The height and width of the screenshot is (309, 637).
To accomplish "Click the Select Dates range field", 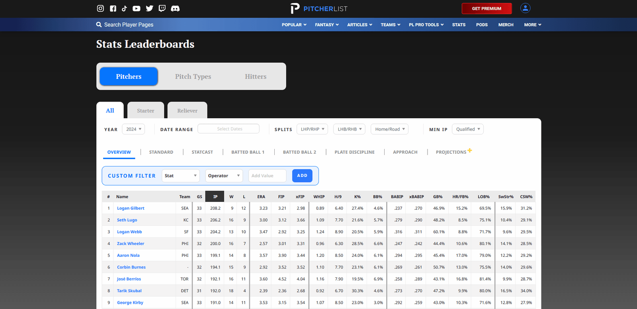I will point(229,129).
